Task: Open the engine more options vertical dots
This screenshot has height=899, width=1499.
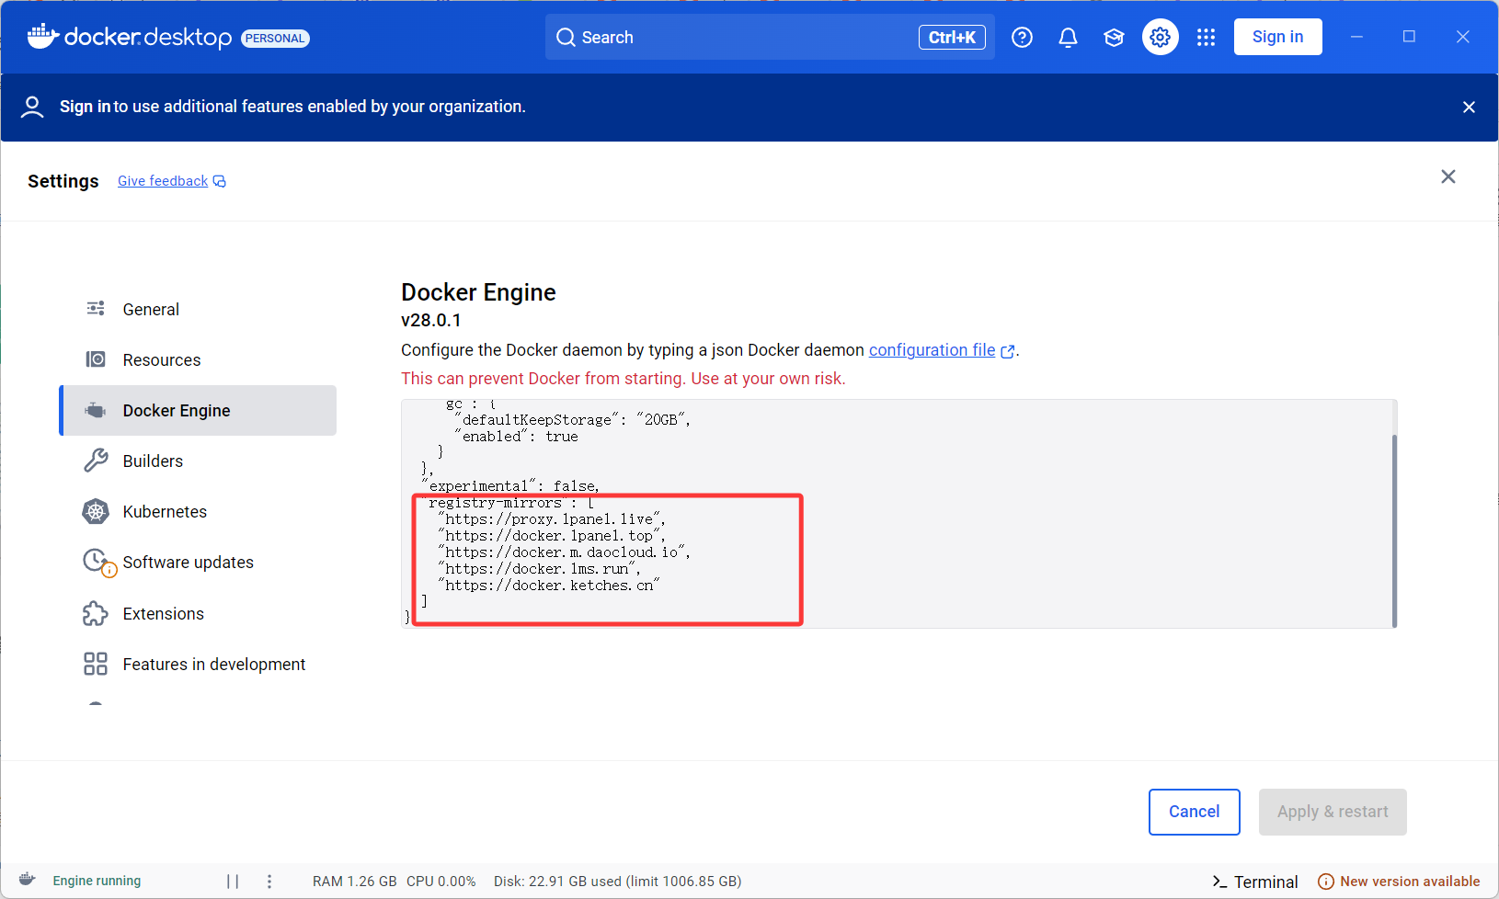Action: click(269, 881)
